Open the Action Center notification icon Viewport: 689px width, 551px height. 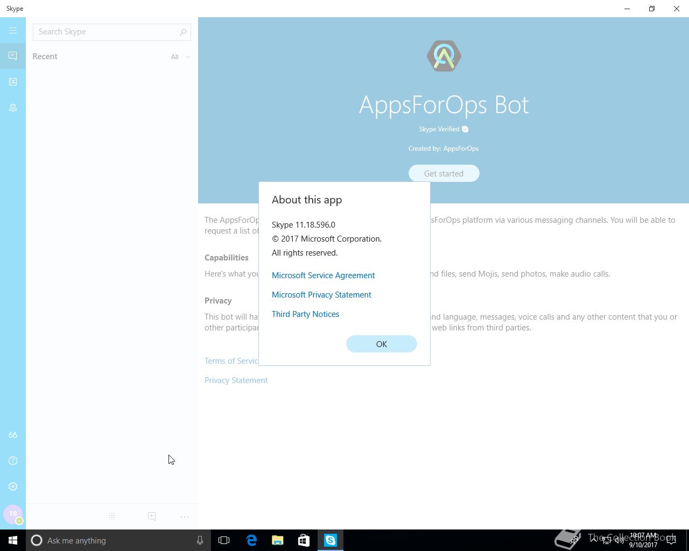point(671,540)
